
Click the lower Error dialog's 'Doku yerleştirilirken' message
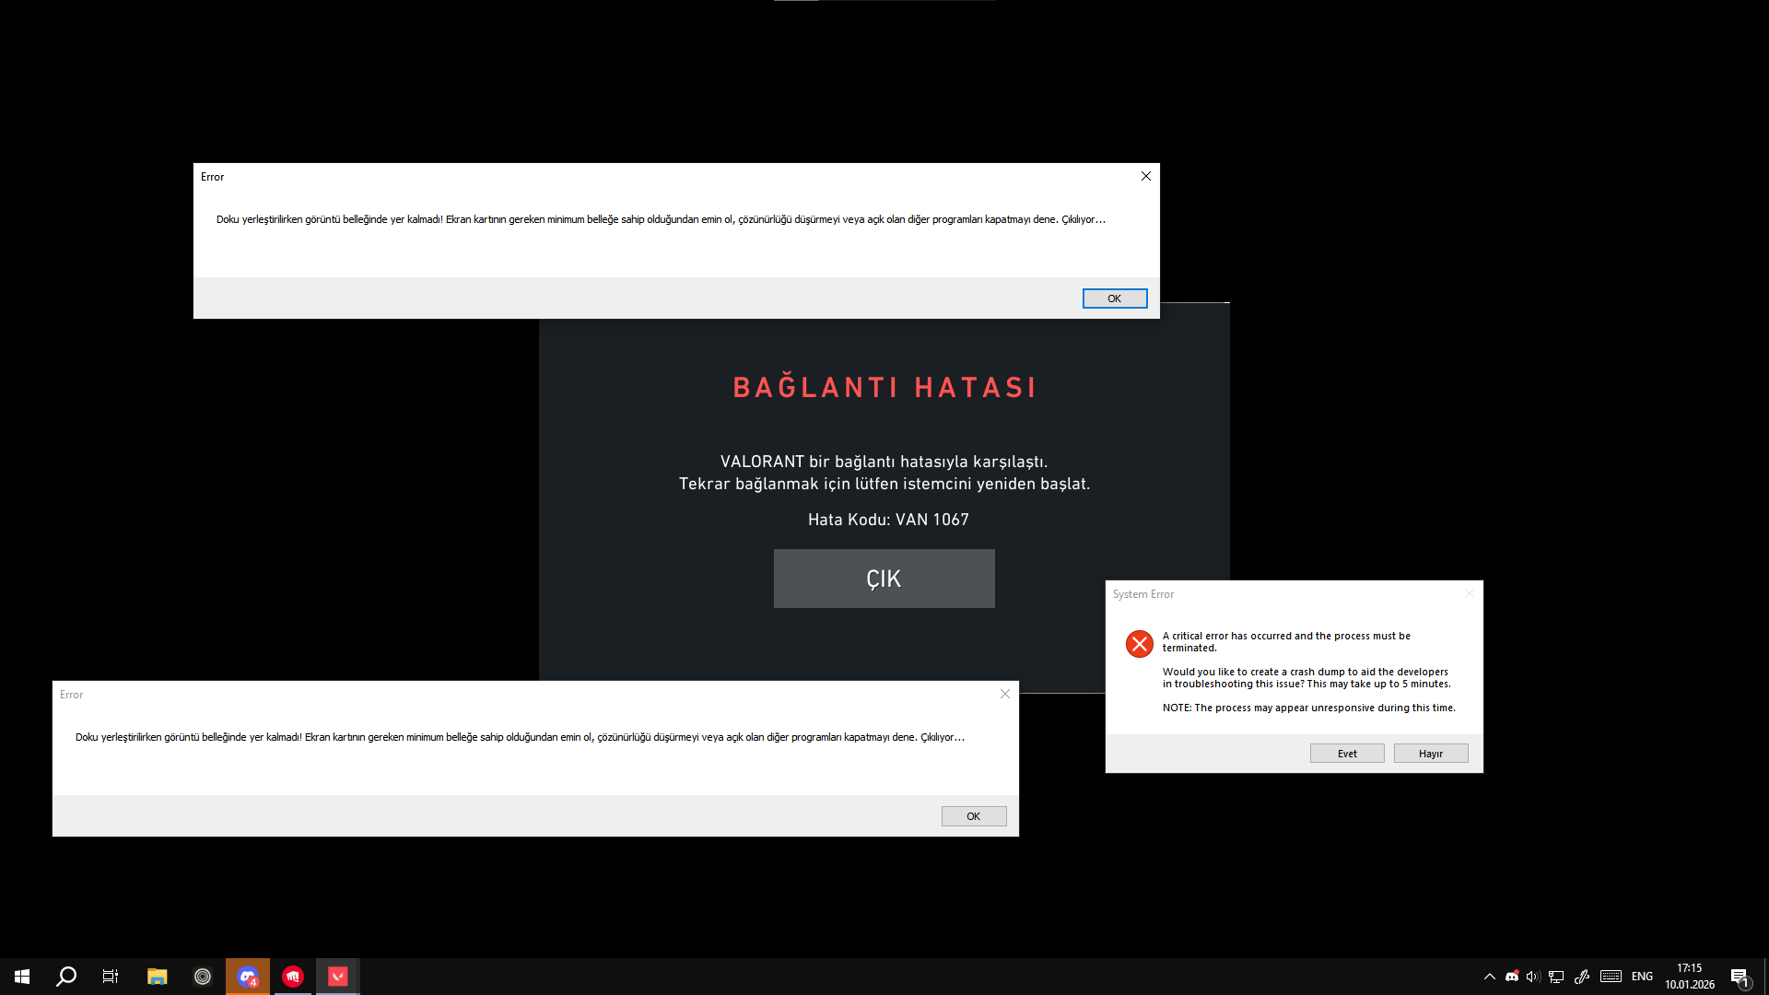pos(521,737)
